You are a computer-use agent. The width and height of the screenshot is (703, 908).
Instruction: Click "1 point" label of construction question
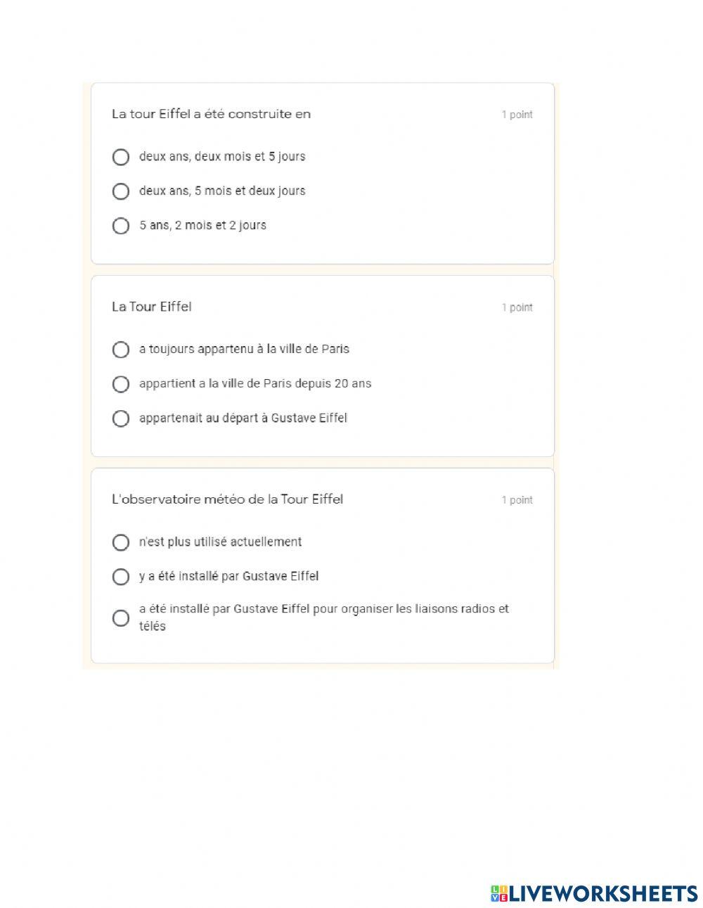tap(517, 115)
